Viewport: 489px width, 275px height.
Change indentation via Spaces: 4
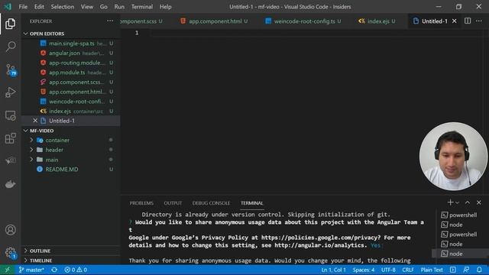[364, 270]
